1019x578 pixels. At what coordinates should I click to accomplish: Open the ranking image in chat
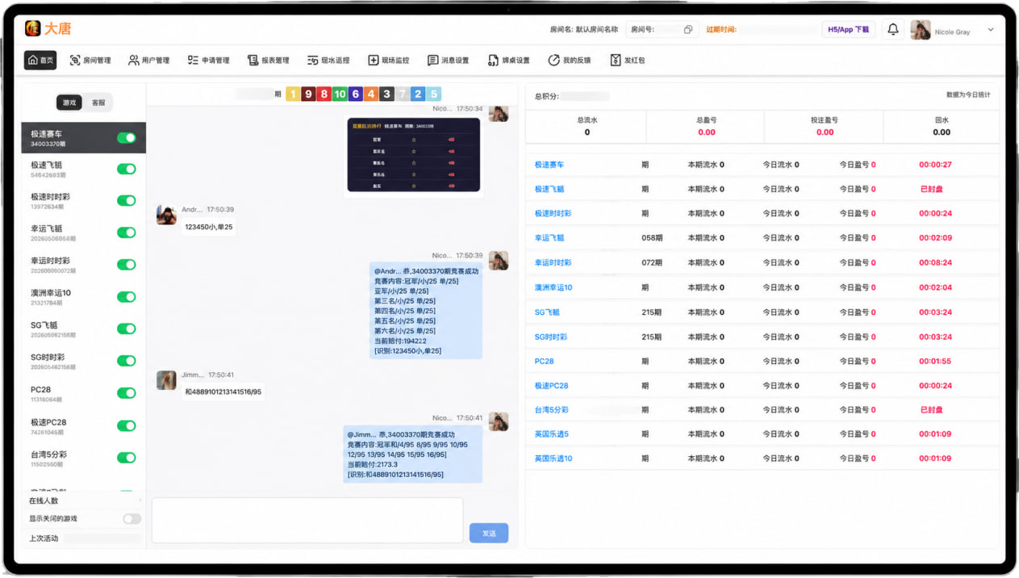[414, 156]
